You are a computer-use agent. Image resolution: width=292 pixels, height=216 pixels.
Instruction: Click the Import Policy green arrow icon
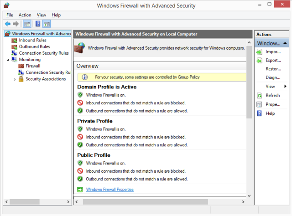[x=260, y=52]
